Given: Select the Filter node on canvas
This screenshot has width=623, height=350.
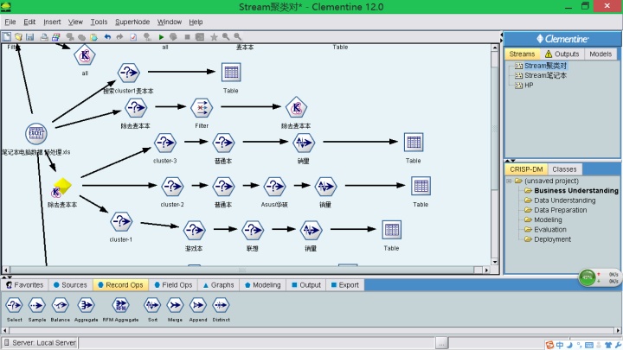Looking at the screenshot, I should pyautogui.click(x=202, y=107).
